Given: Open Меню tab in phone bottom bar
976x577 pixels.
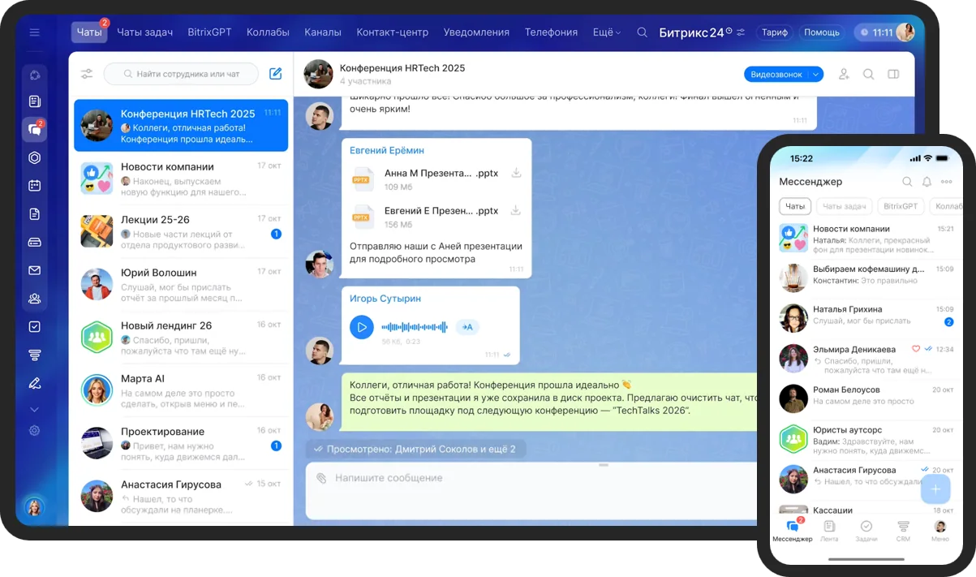Looking at the screenshot, I should click(x=940, y=531).
